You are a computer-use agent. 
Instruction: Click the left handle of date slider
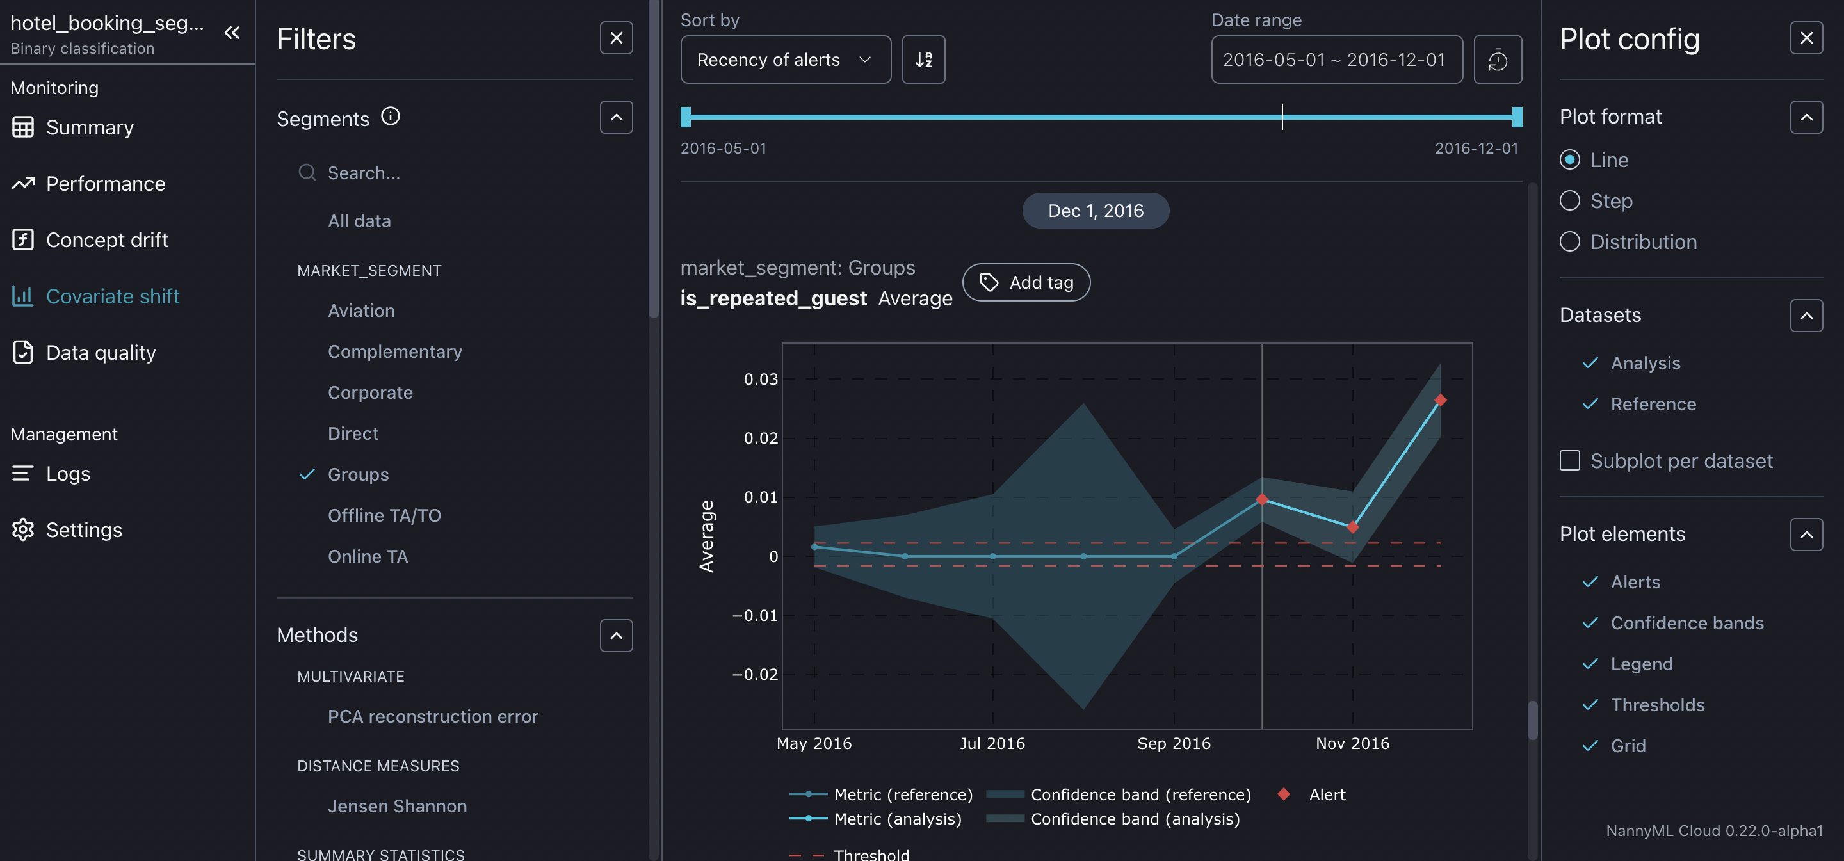(x=686, y=117)
